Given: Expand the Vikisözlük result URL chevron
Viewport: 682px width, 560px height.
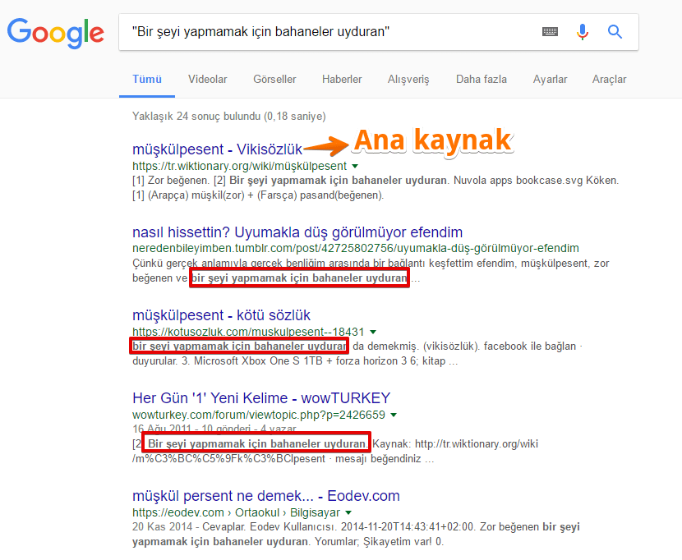Looking at the screenshot, I should point(354,164).
